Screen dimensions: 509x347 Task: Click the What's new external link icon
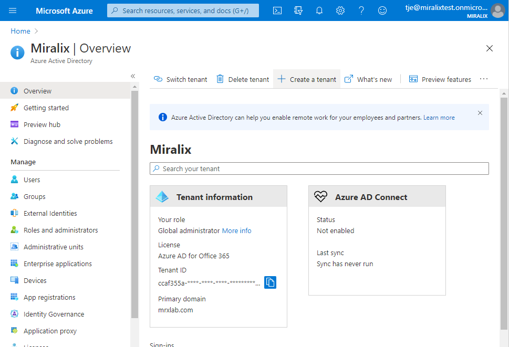349,79
